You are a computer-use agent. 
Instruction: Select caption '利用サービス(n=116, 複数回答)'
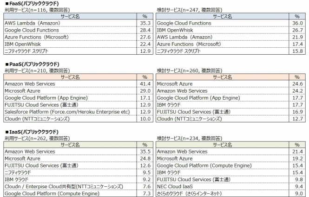tap(37, 10)
